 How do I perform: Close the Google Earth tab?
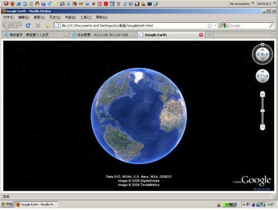(201, 35)
